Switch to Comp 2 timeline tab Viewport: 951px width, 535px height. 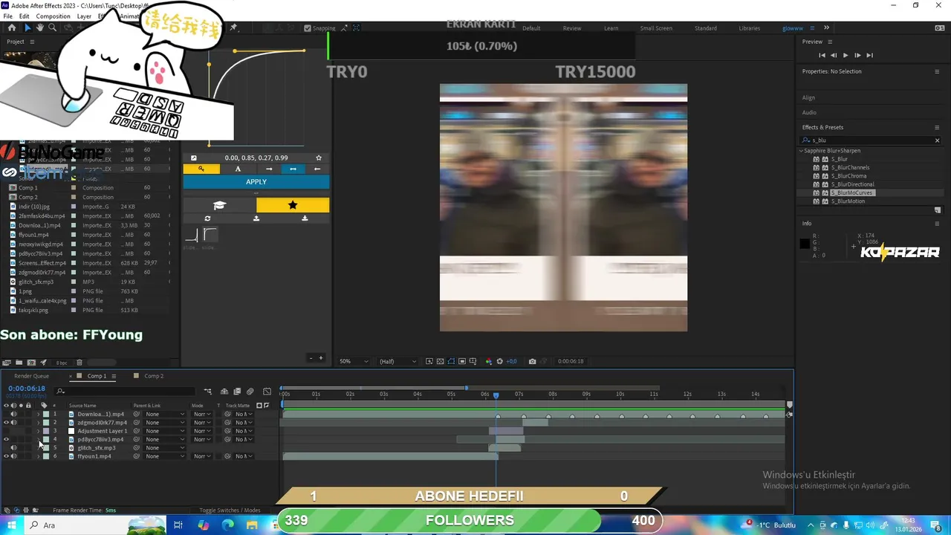pyautogui.click(x=154, y=376)
